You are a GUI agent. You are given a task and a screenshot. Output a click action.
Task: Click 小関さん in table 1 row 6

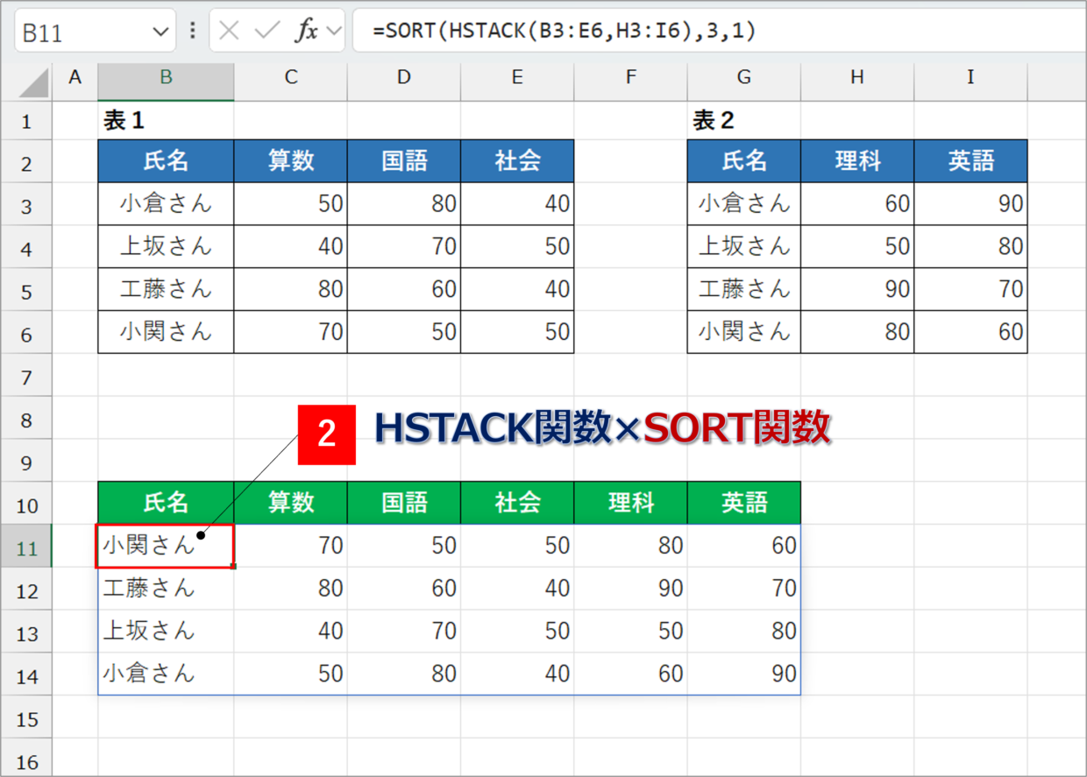166,332
